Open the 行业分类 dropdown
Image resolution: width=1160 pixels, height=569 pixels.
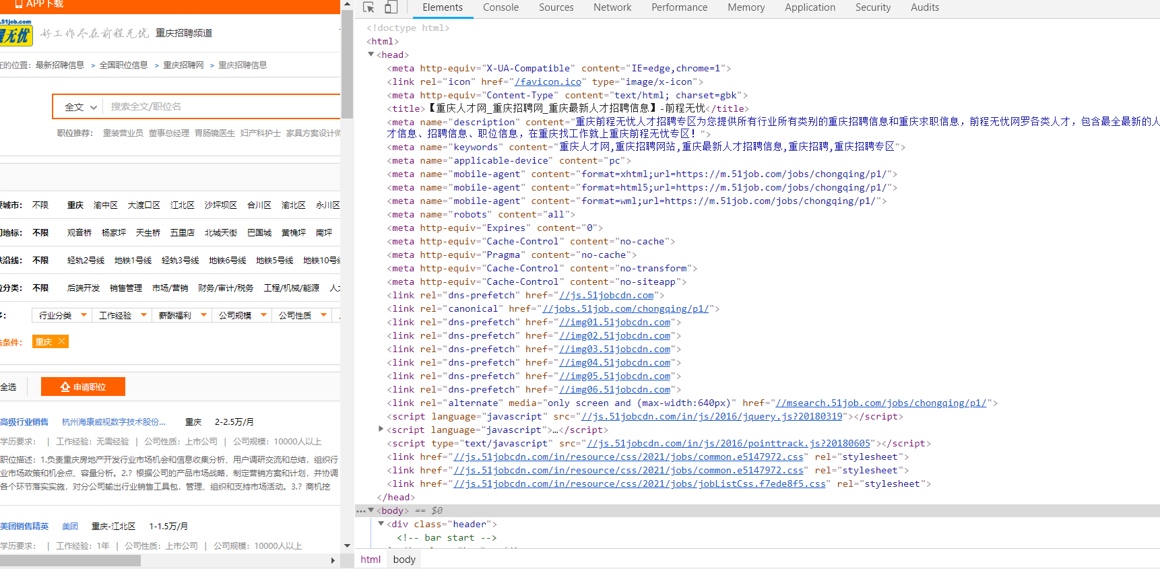click(61, 315)
